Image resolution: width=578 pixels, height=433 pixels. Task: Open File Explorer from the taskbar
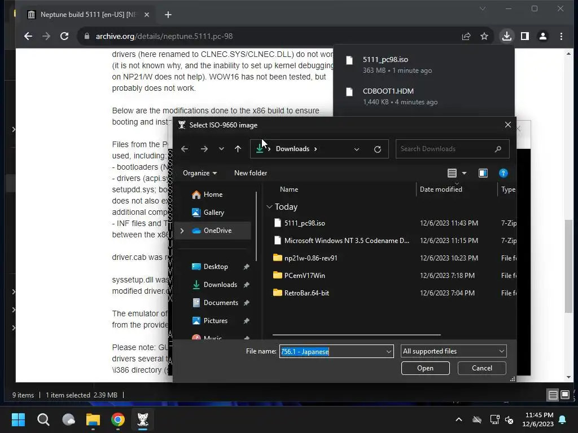[x=93, y=419]
